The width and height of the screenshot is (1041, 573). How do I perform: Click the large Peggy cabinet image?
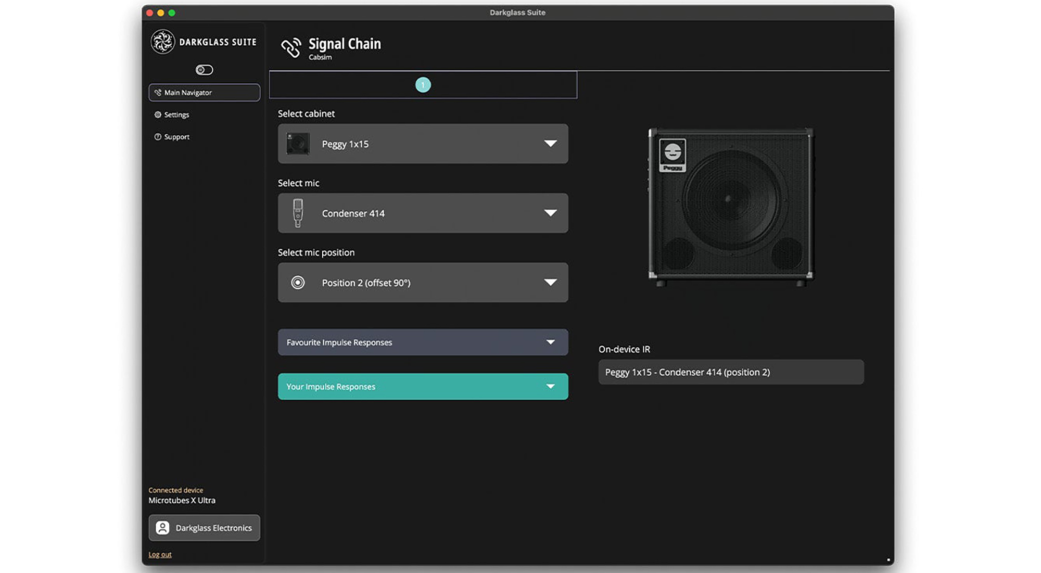pyautogui.click(x=731, y=206)
